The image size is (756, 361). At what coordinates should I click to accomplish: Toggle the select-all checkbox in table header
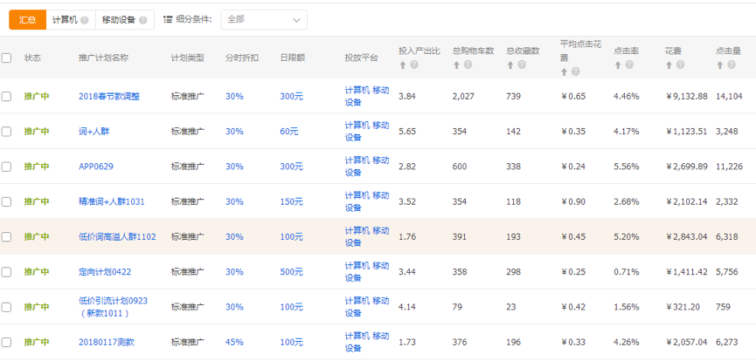(x=7, y=58)
